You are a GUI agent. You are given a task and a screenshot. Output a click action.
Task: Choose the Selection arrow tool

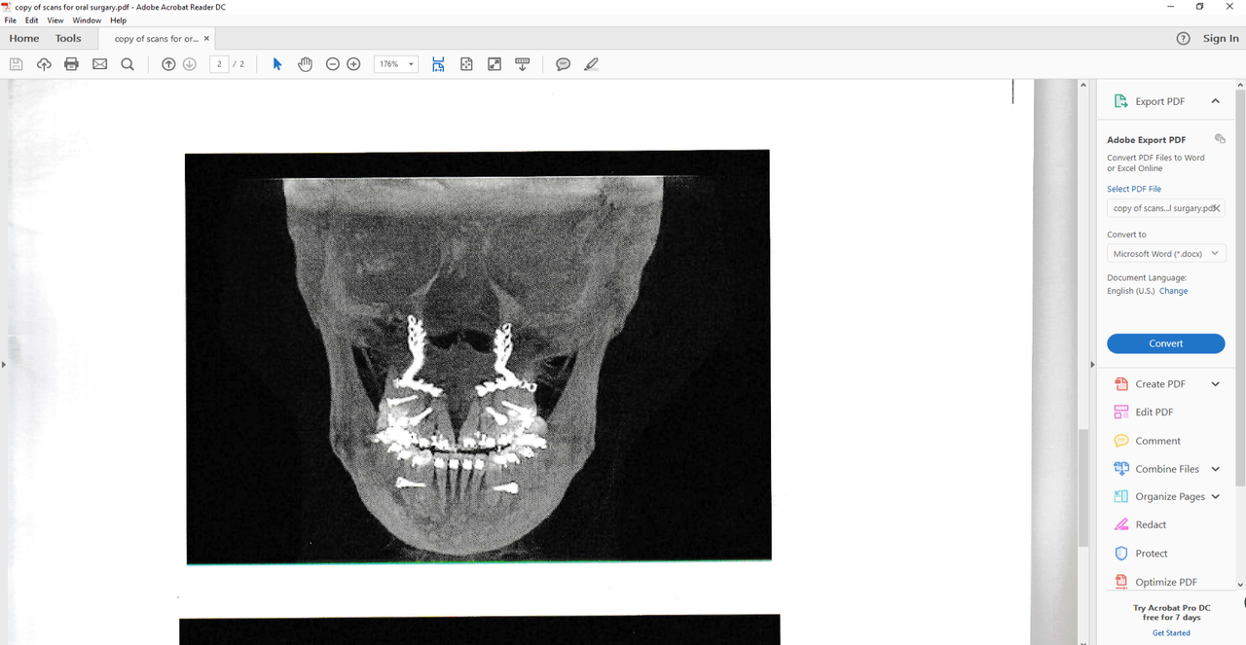pos(277,64)
